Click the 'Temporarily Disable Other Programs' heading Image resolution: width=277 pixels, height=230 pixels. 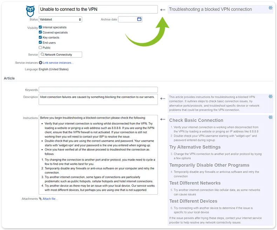pos(209,165)
